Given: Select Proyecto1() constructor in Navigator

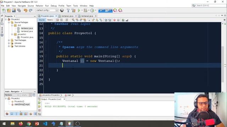Looking at the screenshot, I should tap(19, 101).
